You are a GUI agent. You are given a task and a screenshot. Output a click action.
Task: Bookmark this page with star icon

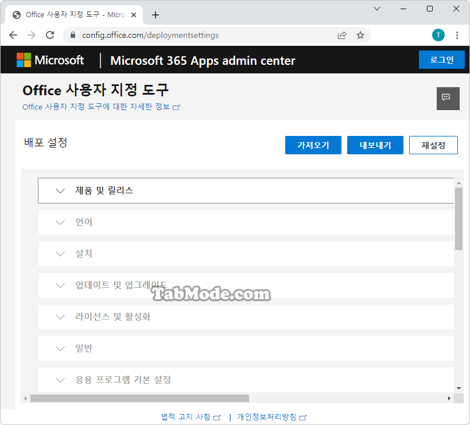[360, 36]
